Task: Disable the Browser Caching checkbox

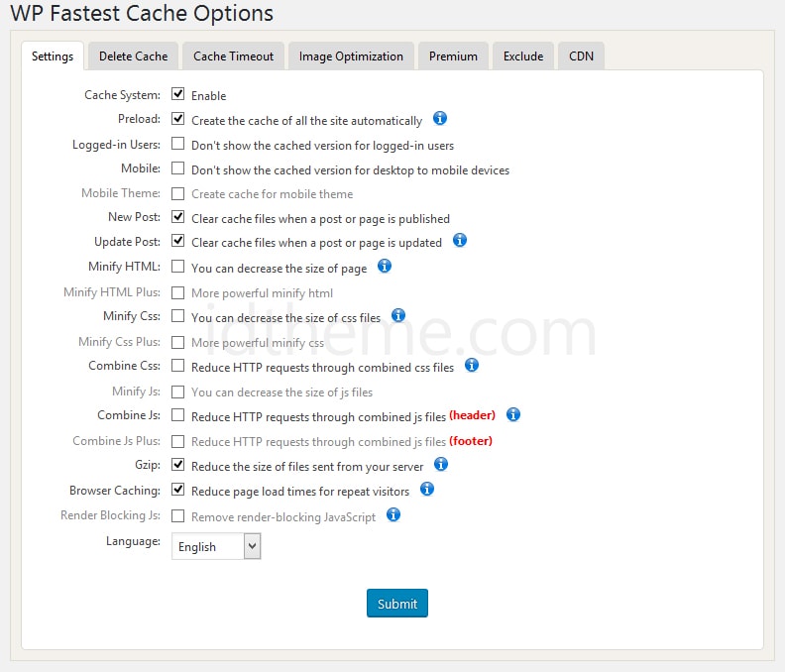Action: coord(177,490)
